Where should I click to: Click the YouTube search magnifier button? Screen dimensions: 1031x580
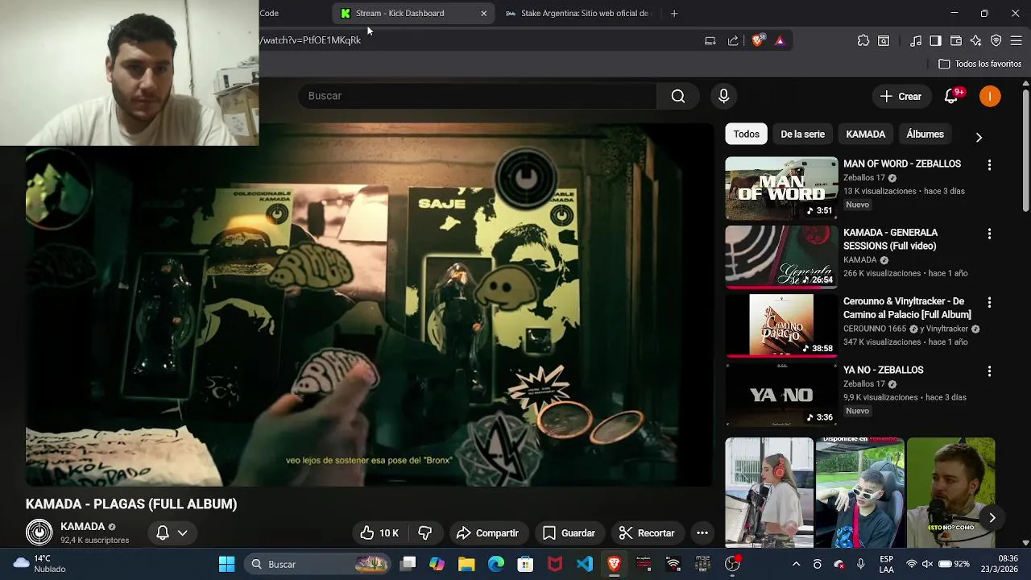click(678, 96)
